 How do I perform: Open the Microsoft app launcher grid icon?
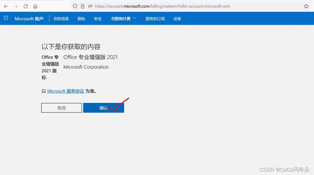coord(6,18)
